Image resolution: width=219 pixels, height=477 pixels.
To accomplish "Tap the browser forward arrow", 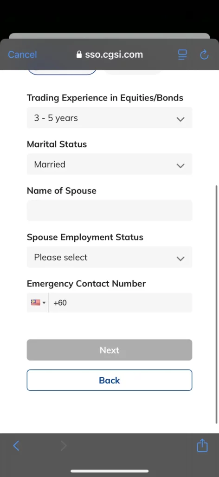I will pyautogui.click(x=64, y=446).
